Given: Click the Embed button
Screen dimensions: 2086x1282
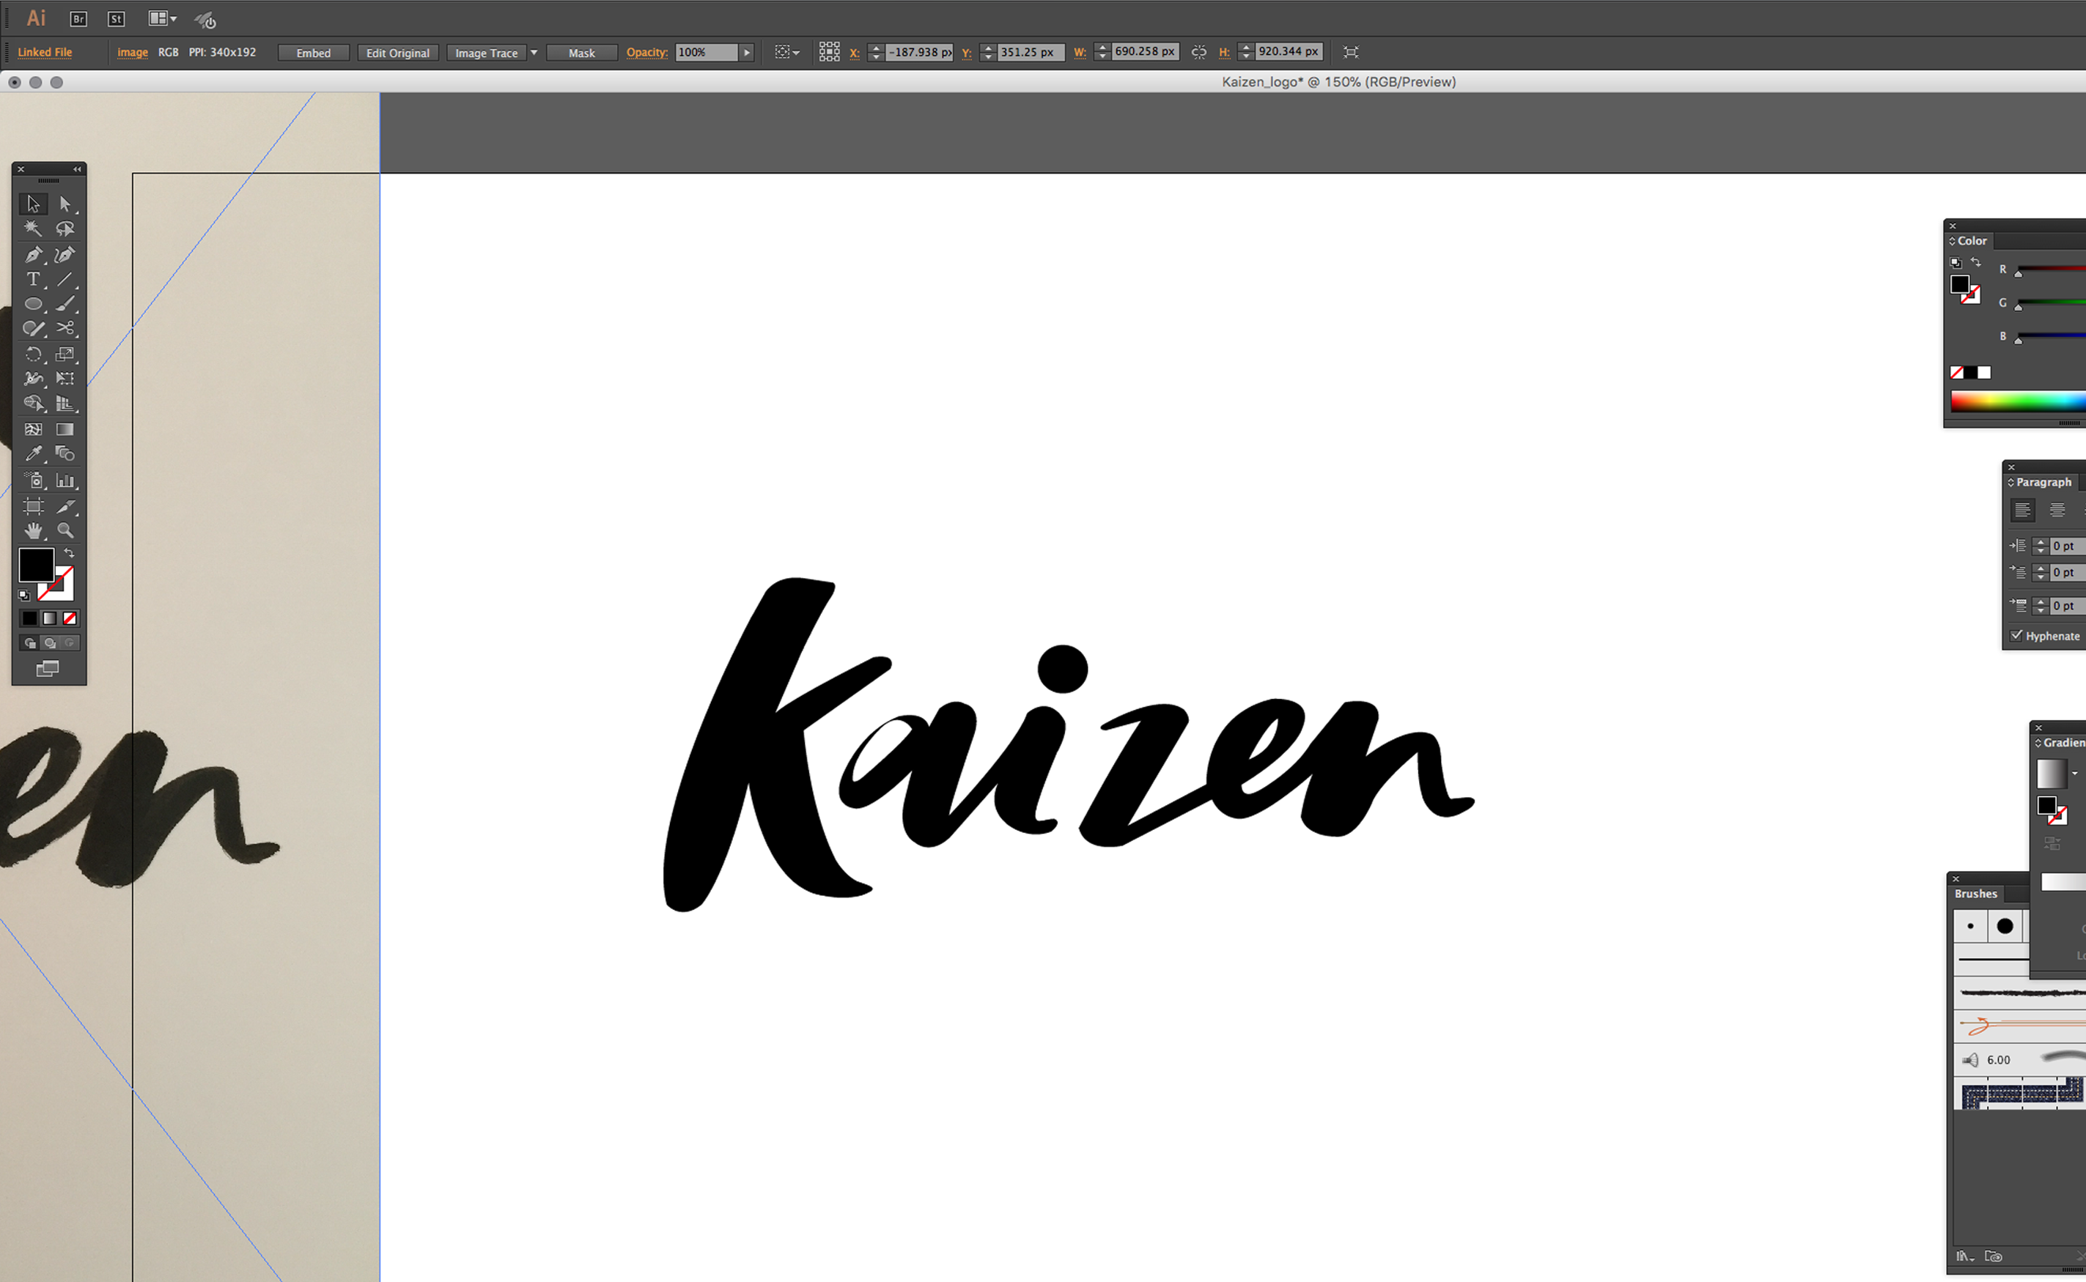Looking at the screenshot, I should pos(313,53).
